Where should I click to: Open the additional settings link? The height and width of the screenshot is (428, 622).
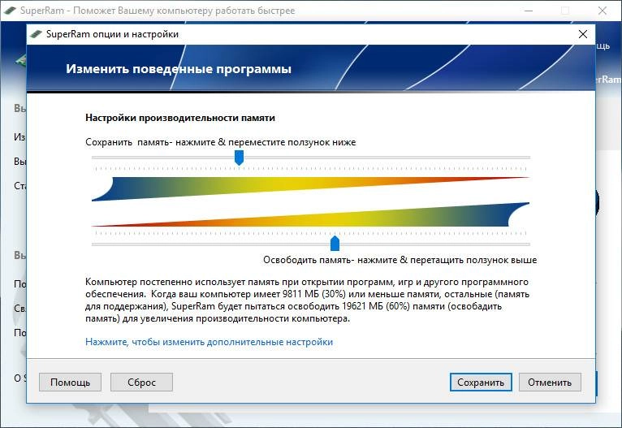(209, 342)
